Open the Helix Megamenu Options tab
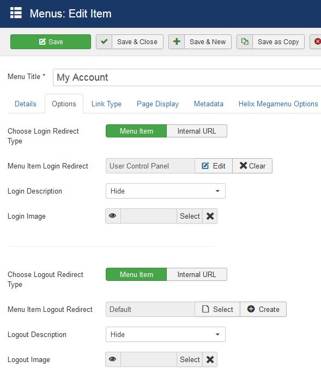 coord(278,104)
